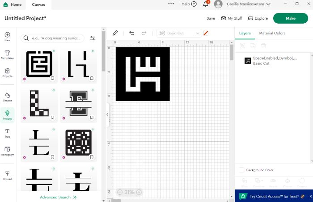Open image search filters icon

[x=93, y=38]
